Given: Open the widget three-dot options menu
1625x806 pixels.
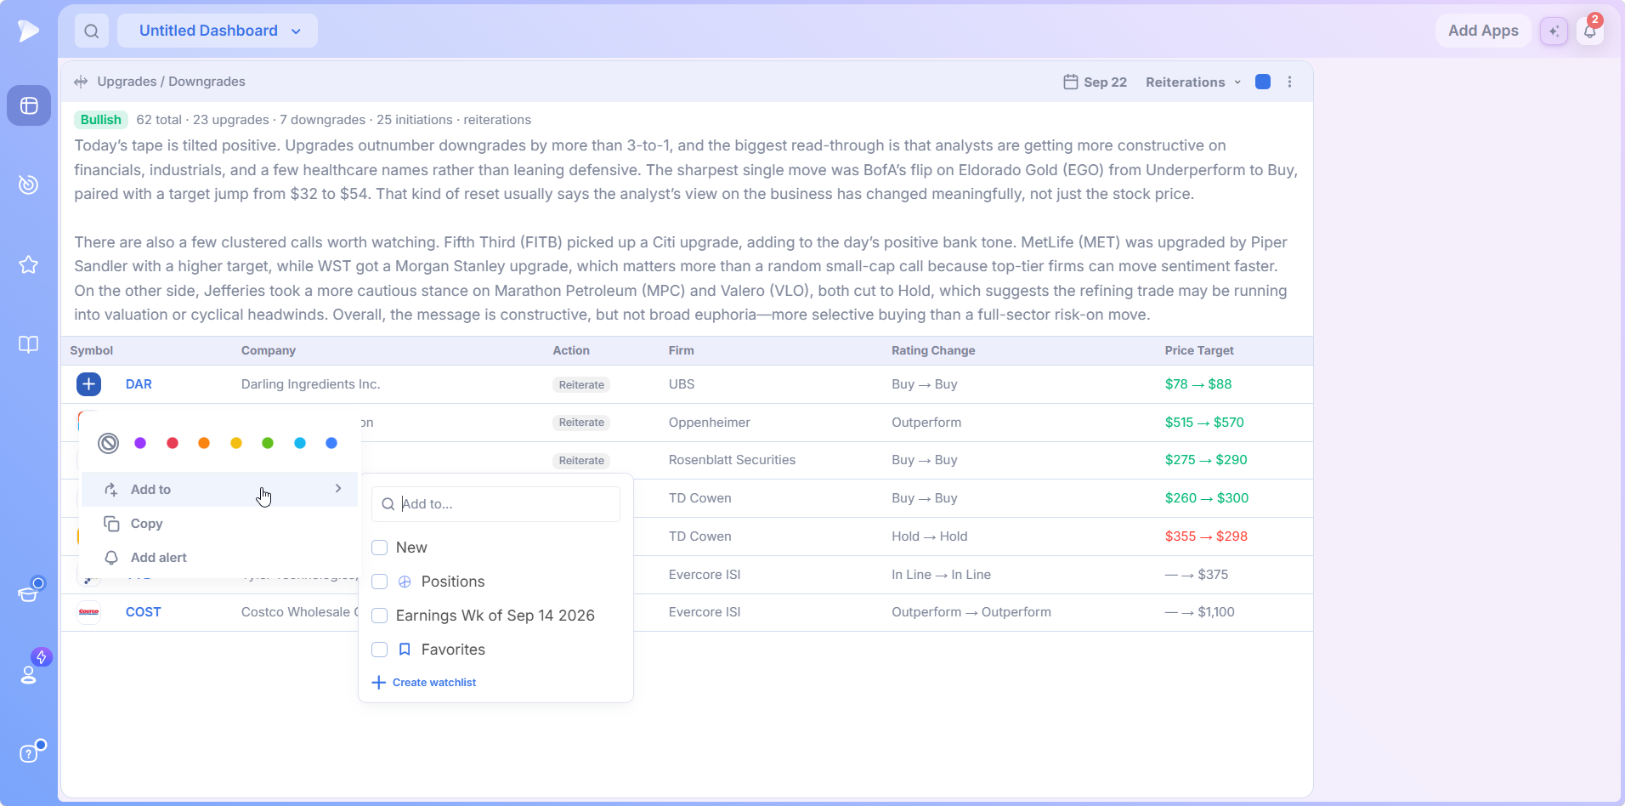Looking at the screenshot, I should 1290,82.
